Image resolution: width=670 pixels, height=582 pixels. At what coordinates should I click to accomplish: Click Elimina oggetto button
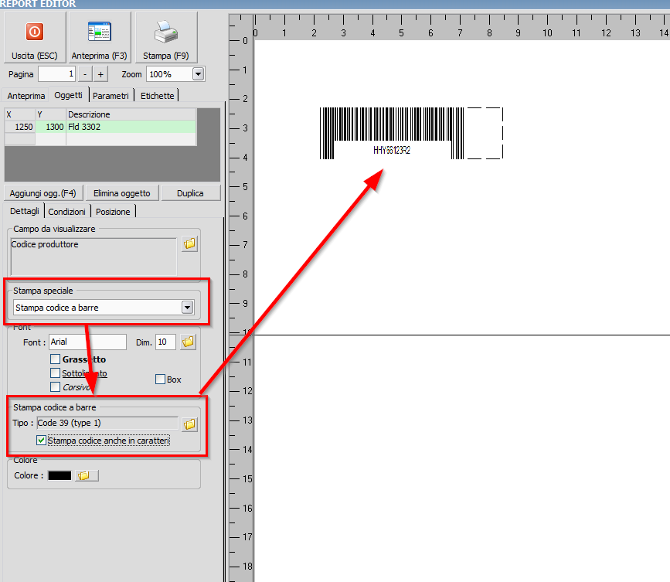122,193
